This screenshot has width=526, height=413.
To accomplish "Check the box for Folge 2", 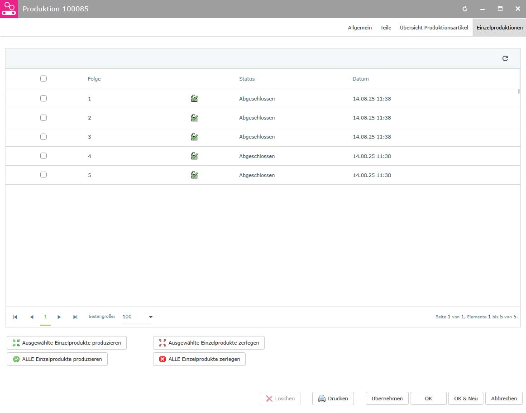I will pyautogui.click(x=43, y=118).
